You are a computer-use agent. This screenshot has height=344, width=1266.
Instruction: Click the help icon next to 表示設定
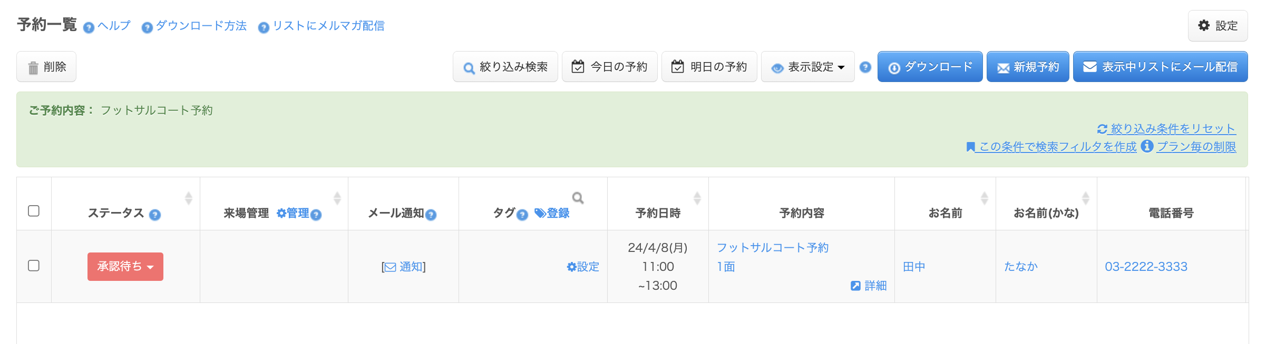click(865, 67)
